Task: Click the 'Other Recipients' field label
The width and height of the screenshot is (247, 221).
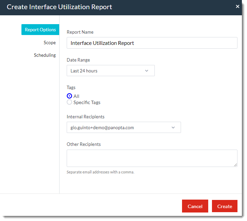Action: 84,144
